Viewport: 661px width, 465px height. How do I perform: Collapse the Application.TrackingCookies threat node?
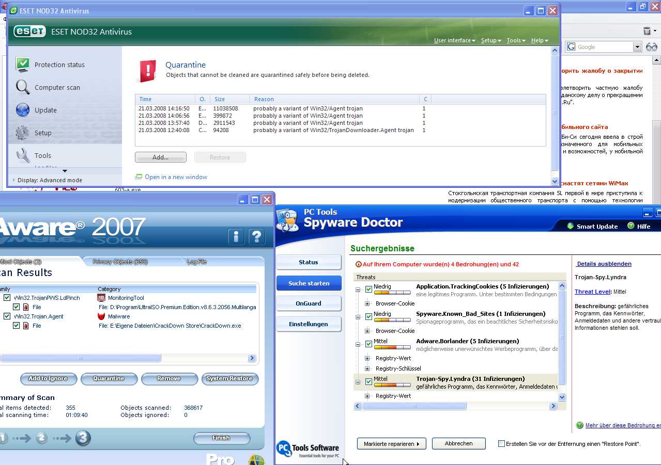pos(358,290)
